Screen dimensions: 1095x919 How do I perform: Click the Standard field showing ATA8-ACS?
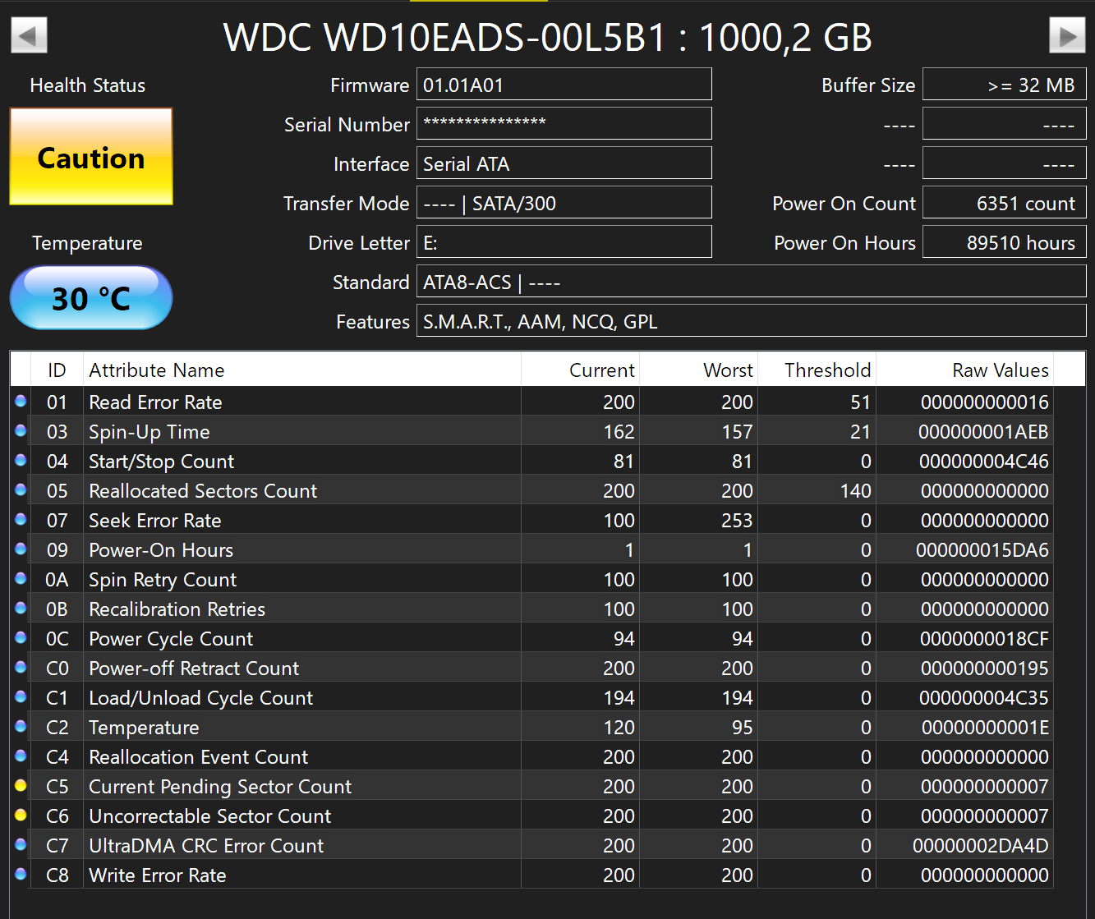click(752, 282)
